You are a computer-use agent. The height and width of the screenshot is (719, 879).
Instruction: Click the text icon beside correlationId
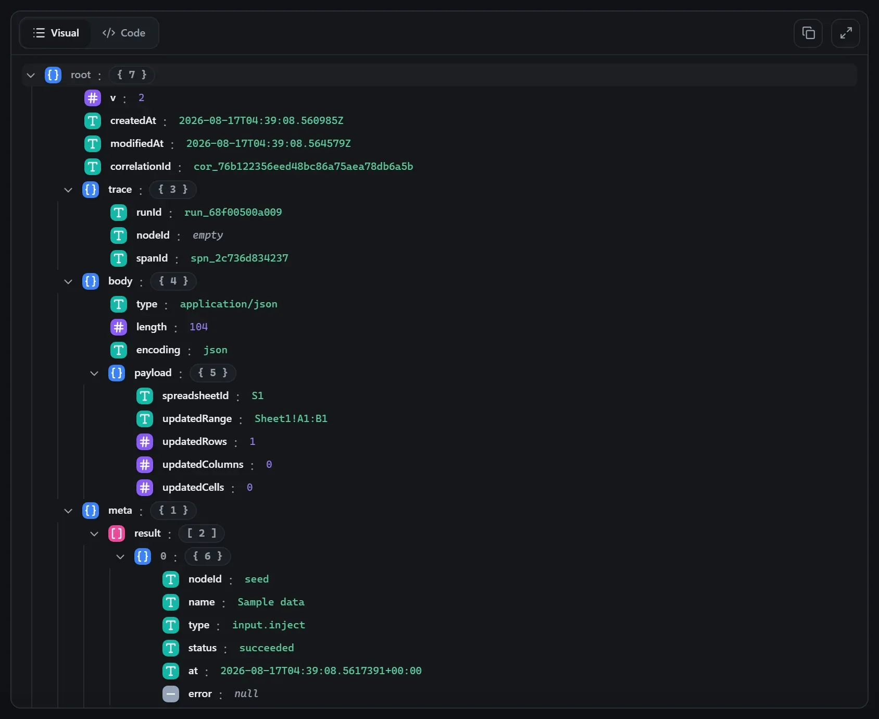[x=93, y=167]
